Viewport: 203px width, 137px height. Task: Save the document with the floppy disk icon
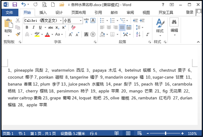click(15, 5)
